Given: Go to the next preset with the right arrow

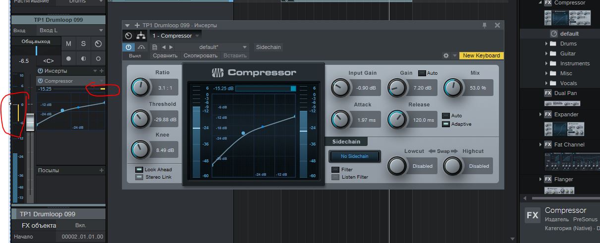Looking at the screenshot, I should tap(171, 47).
